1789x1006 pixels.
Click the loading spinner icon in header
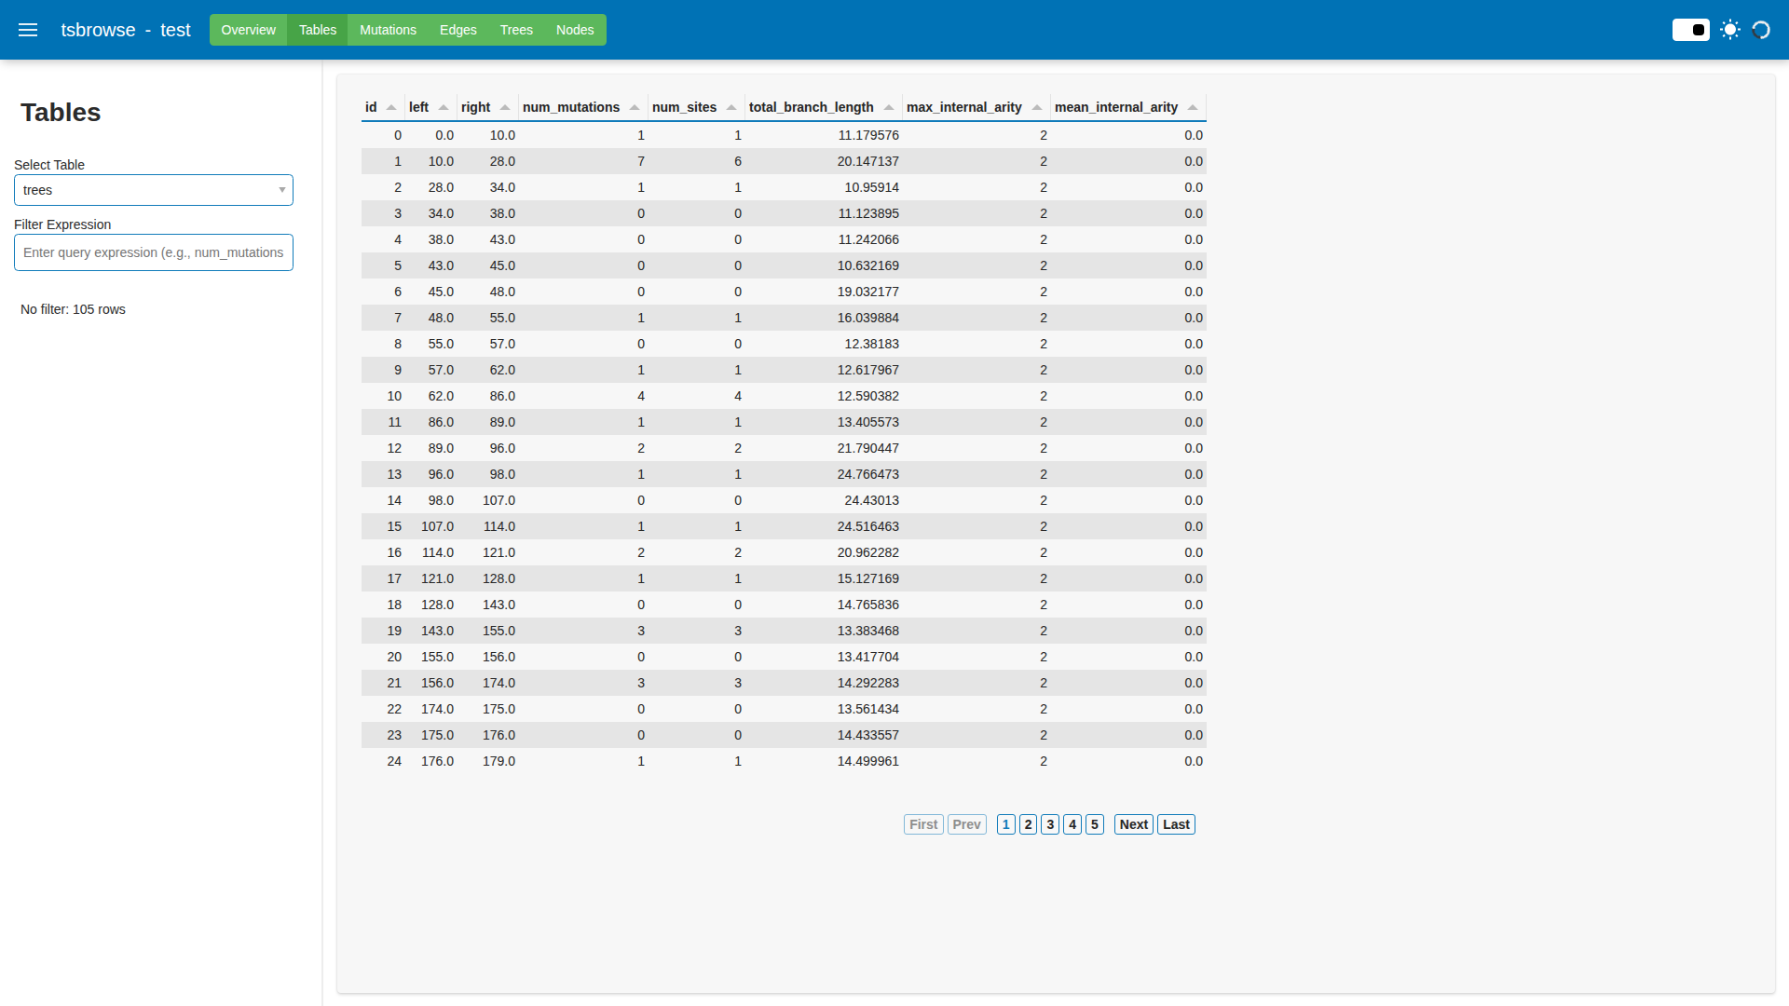(x=1761, y=30)
